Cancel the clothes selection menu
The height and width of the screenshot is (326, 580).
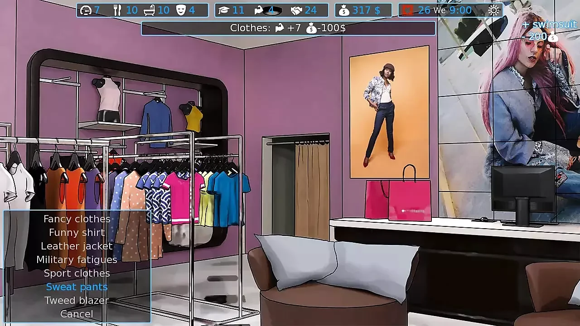[x=77, y=314]
